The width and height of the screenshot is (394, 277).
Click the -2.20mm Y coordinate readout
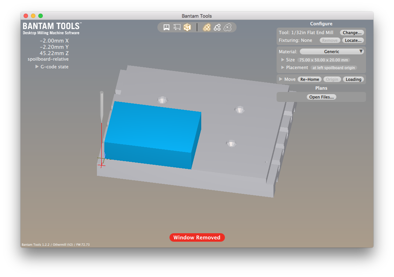(54, 47)
